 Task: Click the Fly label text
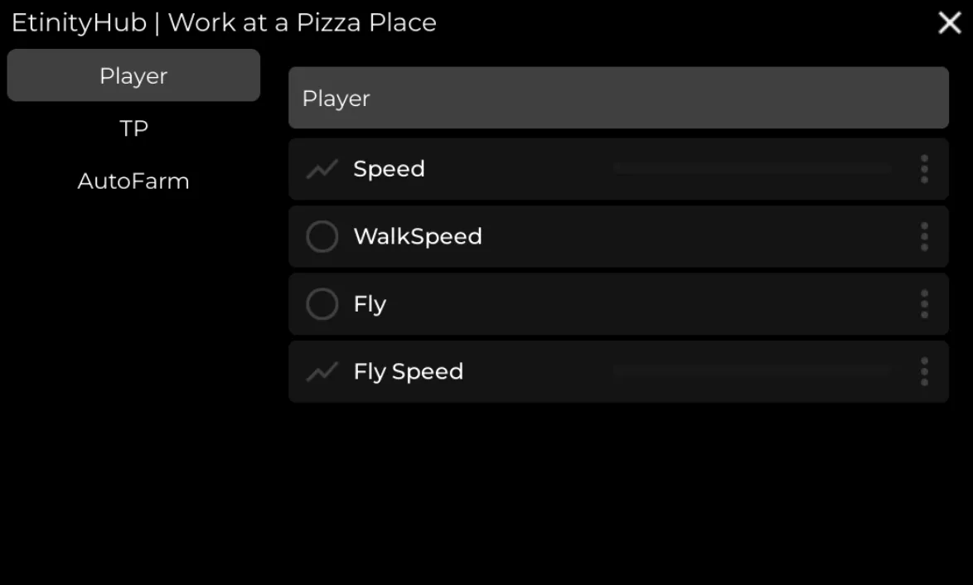coord(370,304)
